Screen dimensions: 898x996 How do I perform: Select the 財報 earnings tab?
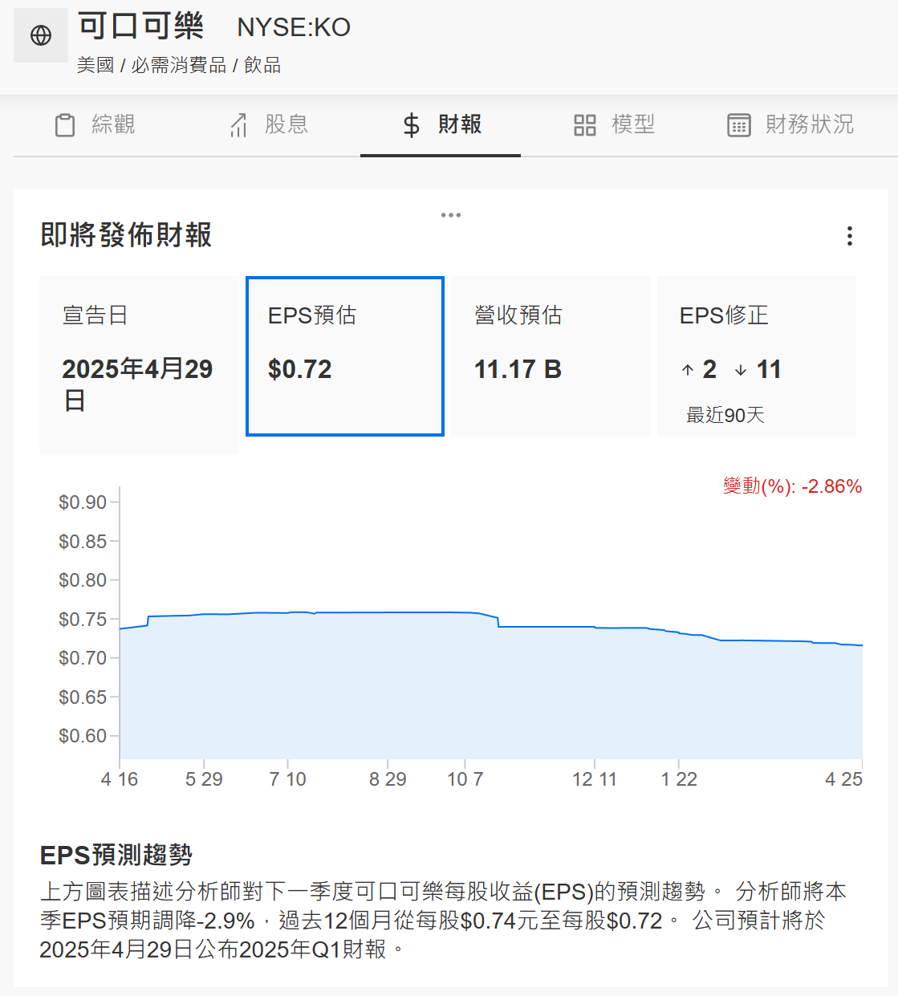[441, 125]
